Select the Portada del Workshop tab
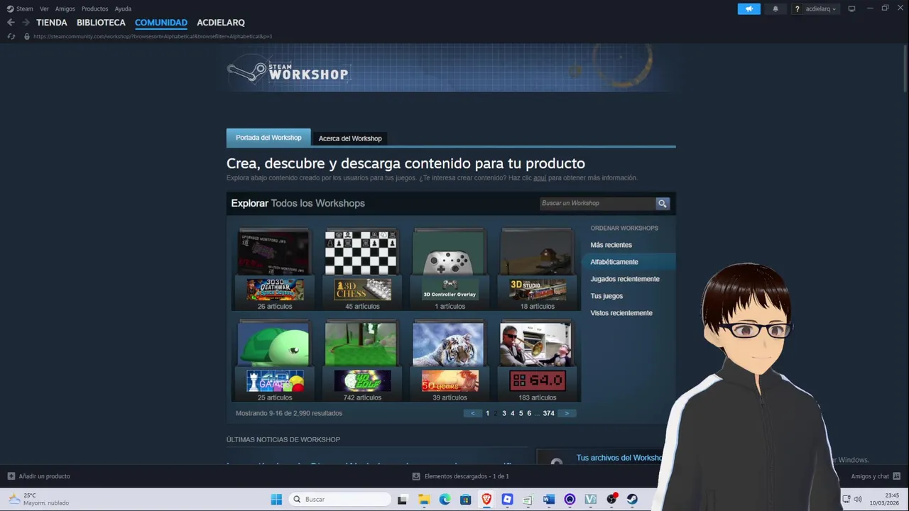This screenshot has height=511, width=909. coord(268,138)
